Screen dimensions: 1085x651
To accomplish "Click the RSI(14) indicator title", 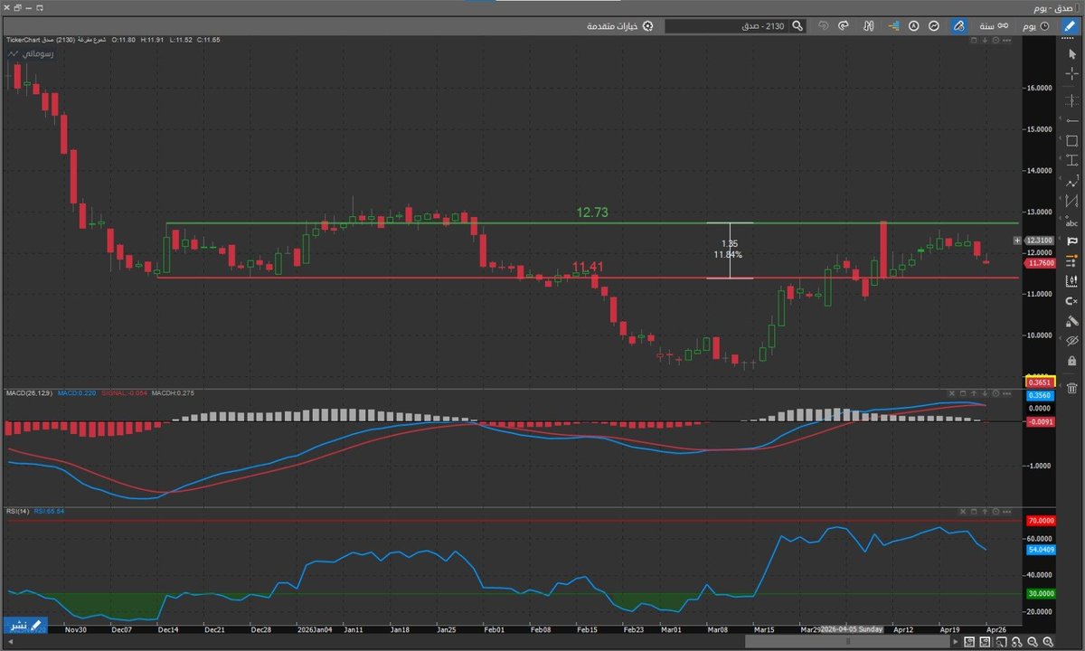I will click(x=16, y=512).
